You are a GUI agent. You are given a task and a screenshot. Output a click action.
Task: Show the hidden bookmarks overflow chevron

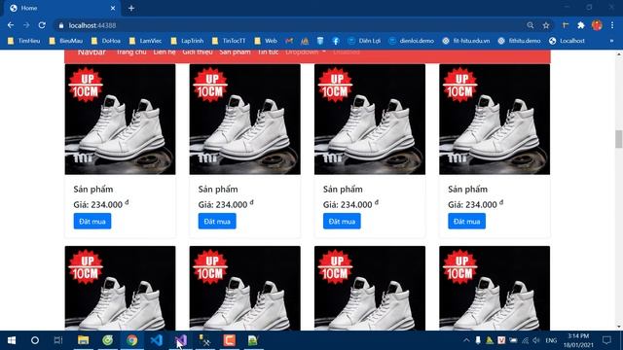coord(611,41)
